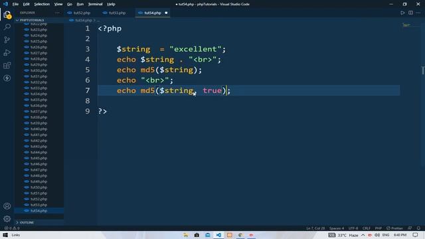Image resolution: width=425 pixels, height=239 pixels.
Task: Open the Extensions view
Action: (7, 65)
